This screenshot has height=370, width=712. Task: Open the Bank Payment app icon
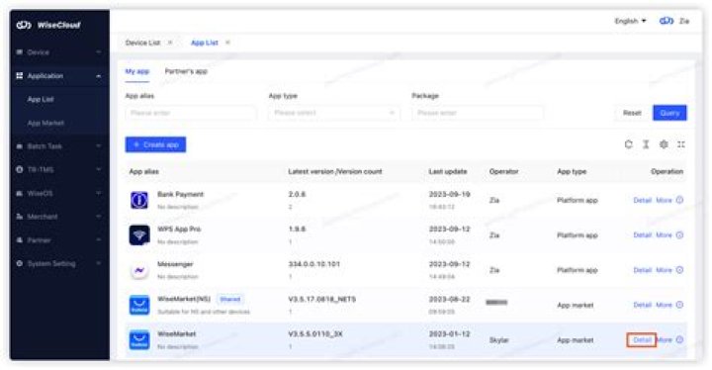tap(139, 200)
